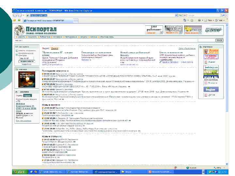Open the 'Новые статьи' section heading
Screen dimensions: 235x176
[52, 137]
